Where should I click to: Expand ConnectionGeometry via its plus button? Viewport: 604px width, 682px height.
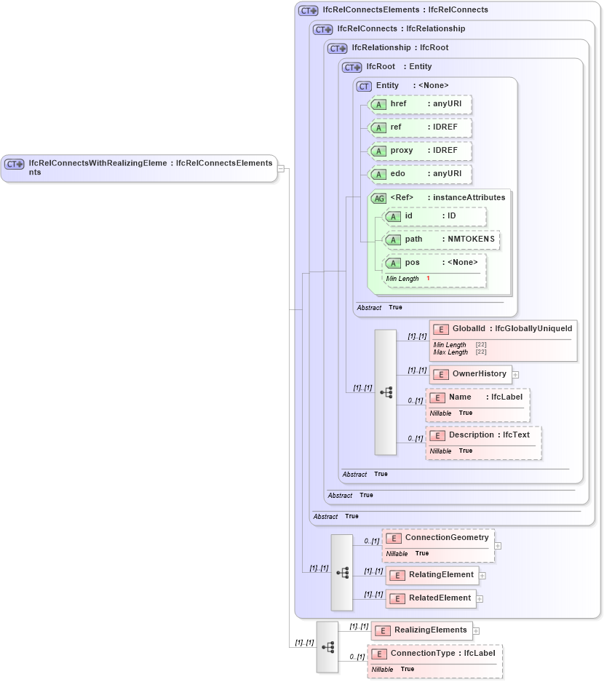[x=497, y=545]
